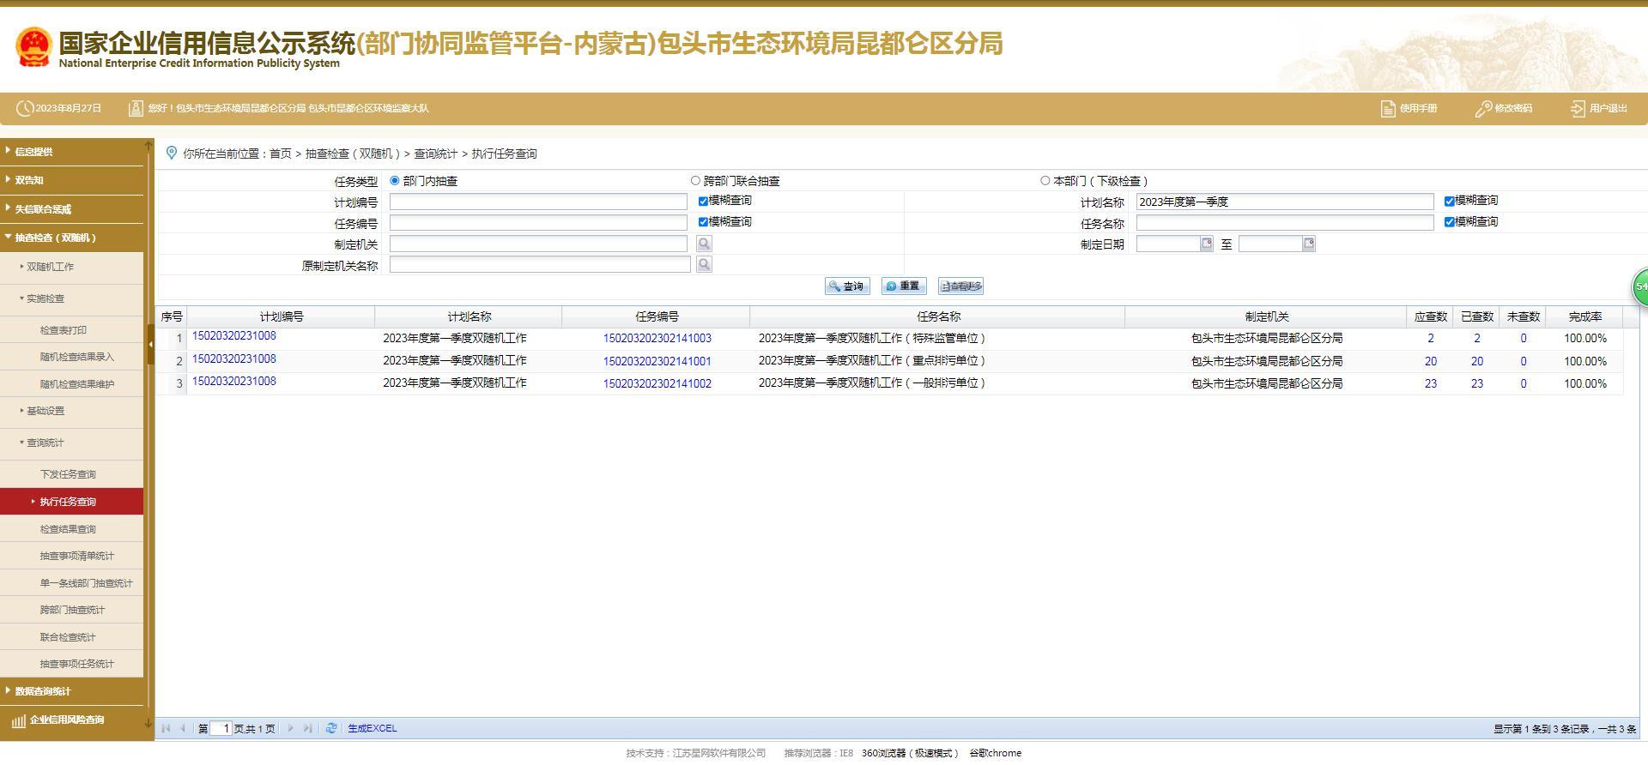Open calendar picker for start 制定日期

pyautogui.click(x=1207, y=244)
